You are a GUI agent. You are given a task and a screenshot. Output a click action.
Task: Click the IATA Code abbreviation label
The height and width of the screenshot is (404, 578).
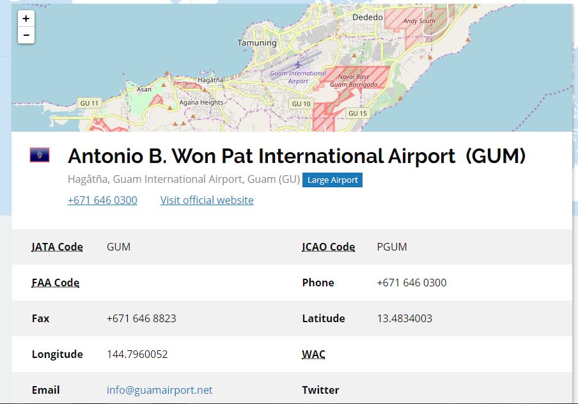tap(57, 247)
